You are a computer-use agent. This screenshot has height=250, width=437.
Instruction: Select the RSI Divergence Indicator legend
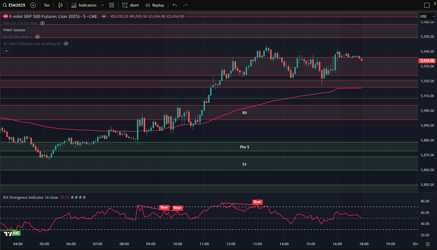coord(30,197)
